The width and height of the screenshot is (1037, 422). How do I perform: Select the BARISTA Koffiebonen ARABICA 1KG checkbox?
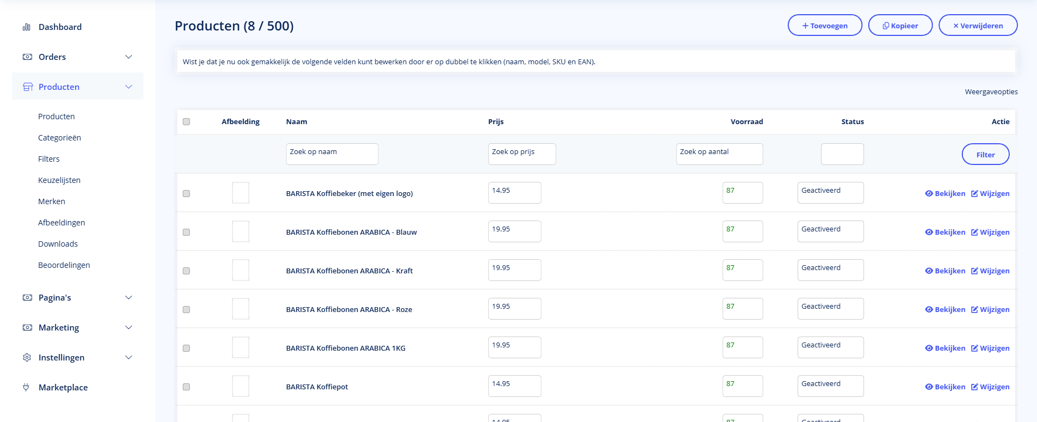click(187, 348)
